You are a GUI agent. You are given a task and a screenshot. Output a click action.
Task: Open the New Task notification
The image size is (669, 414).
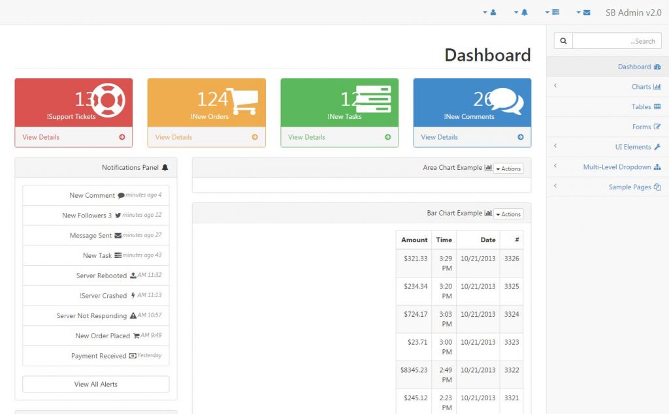[96, 255]
